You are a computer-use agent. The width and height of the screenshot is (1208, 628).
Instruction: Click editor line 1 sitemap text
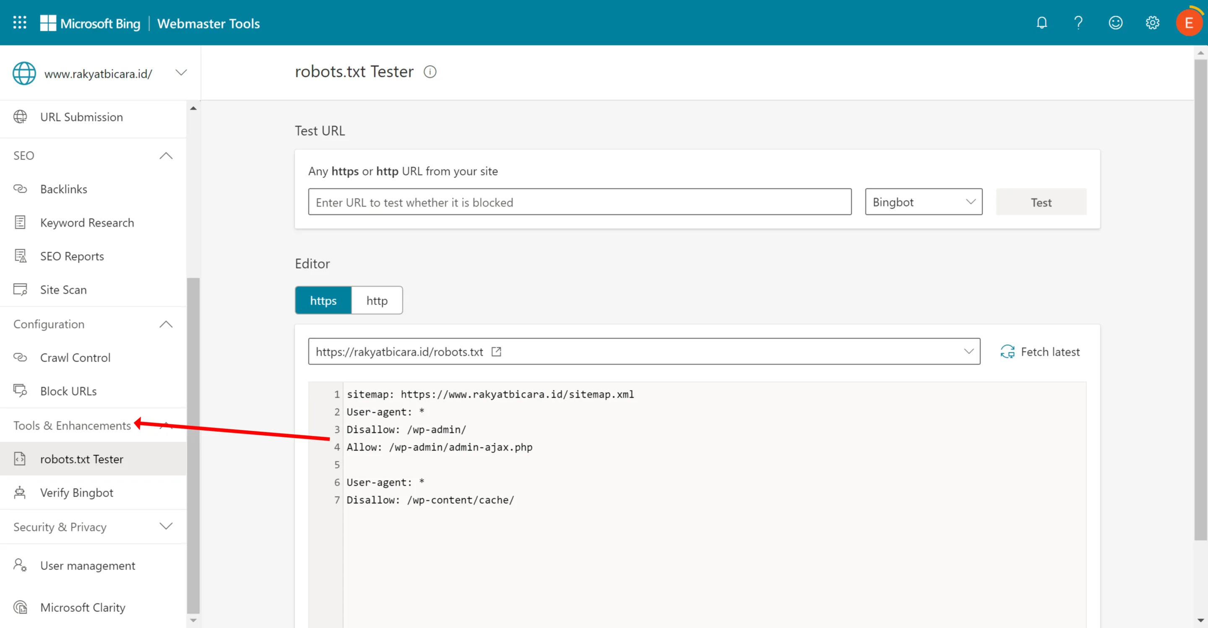[x=490, y=394]
